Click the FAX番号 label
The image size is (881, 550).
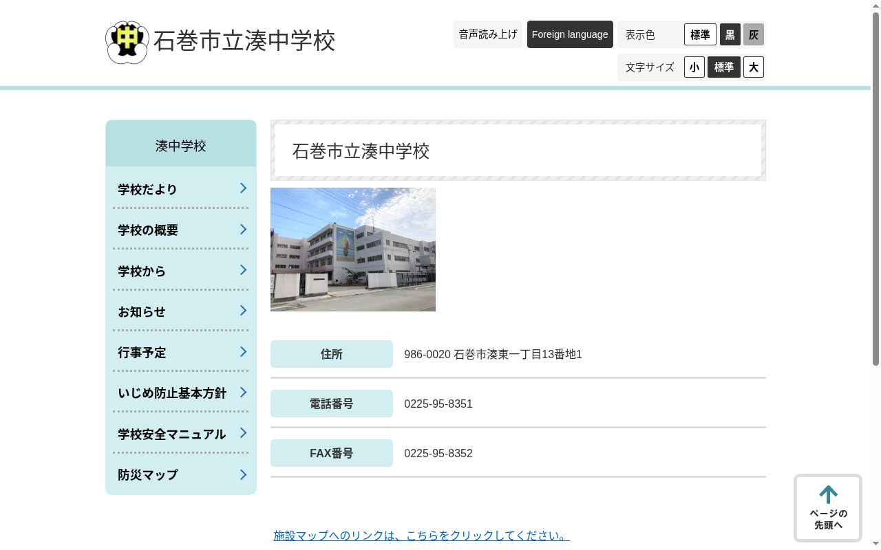(332, 453)
